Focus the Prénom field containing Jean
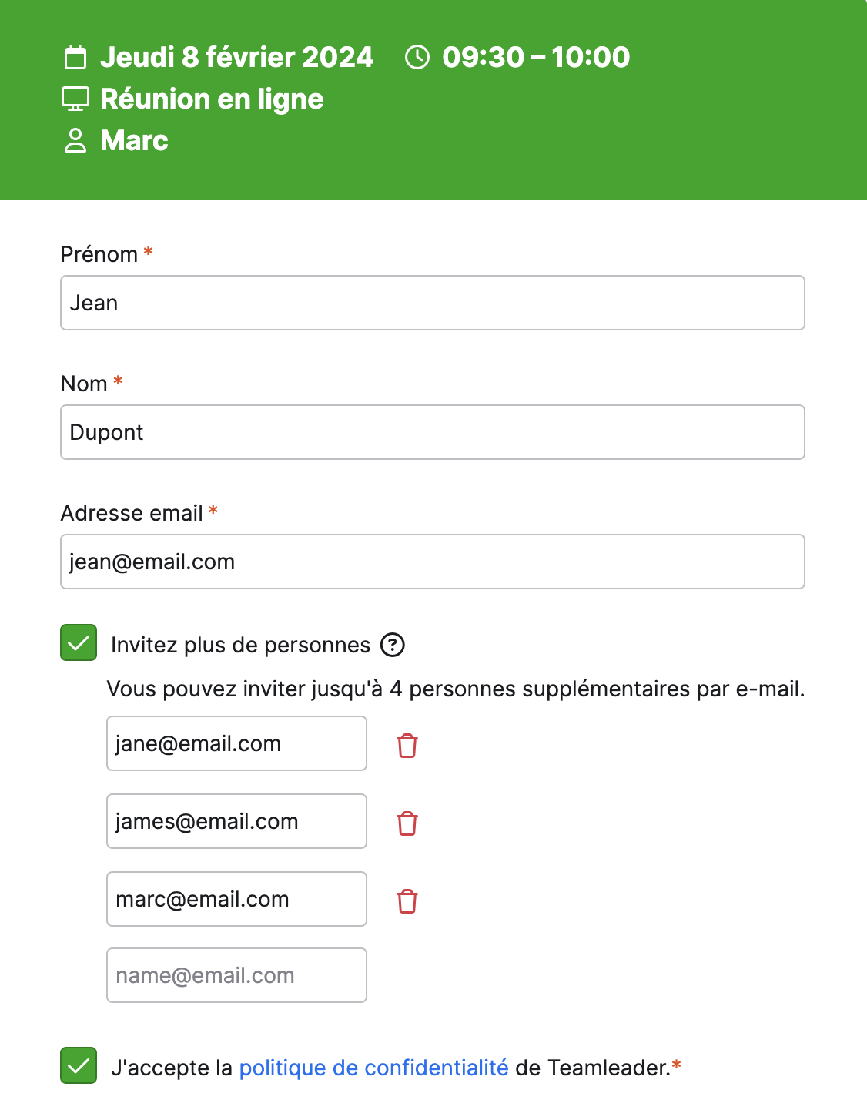Viewport: 867px width, 1100px height. [x=433, y=303]
